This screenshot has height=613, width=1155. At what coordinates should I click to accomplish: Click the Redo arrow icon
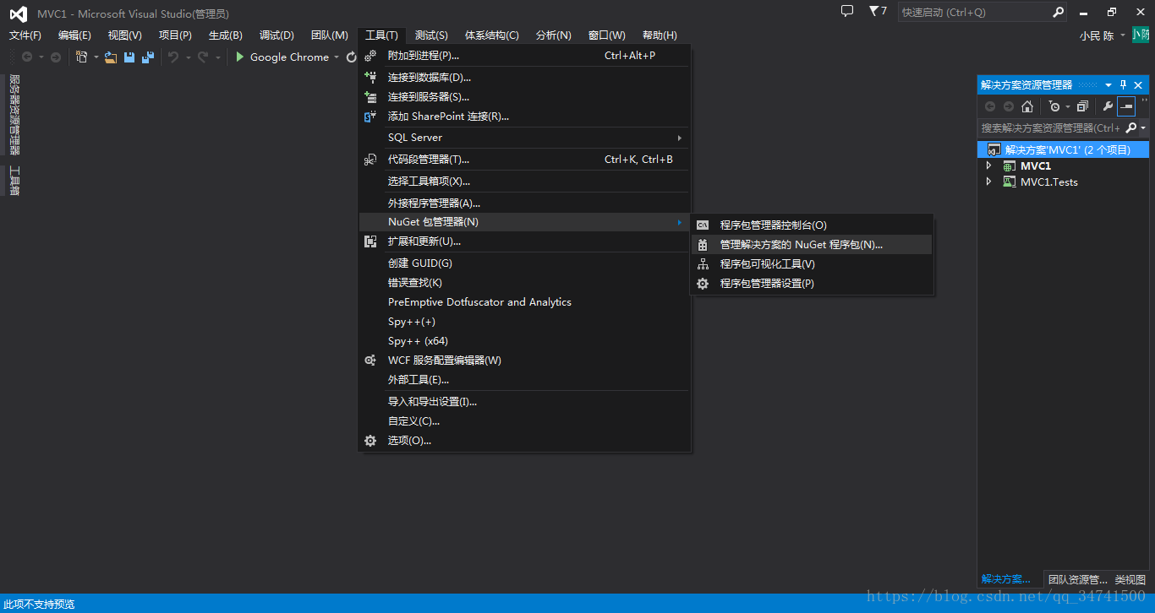pos(203,57)
